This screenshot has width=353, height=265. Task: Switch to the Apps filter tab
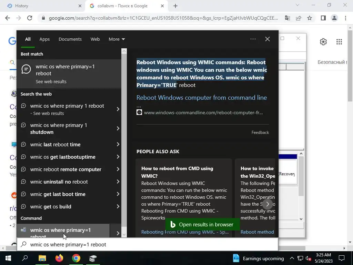44,39
